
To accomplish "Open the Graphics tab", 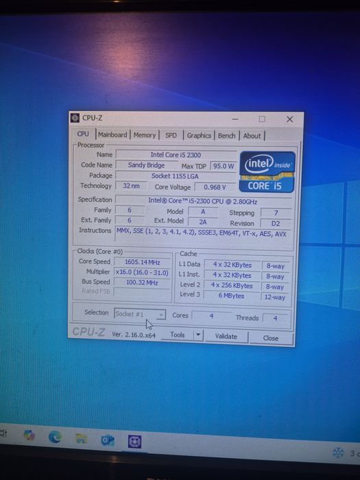I will [x=199, y=136].
